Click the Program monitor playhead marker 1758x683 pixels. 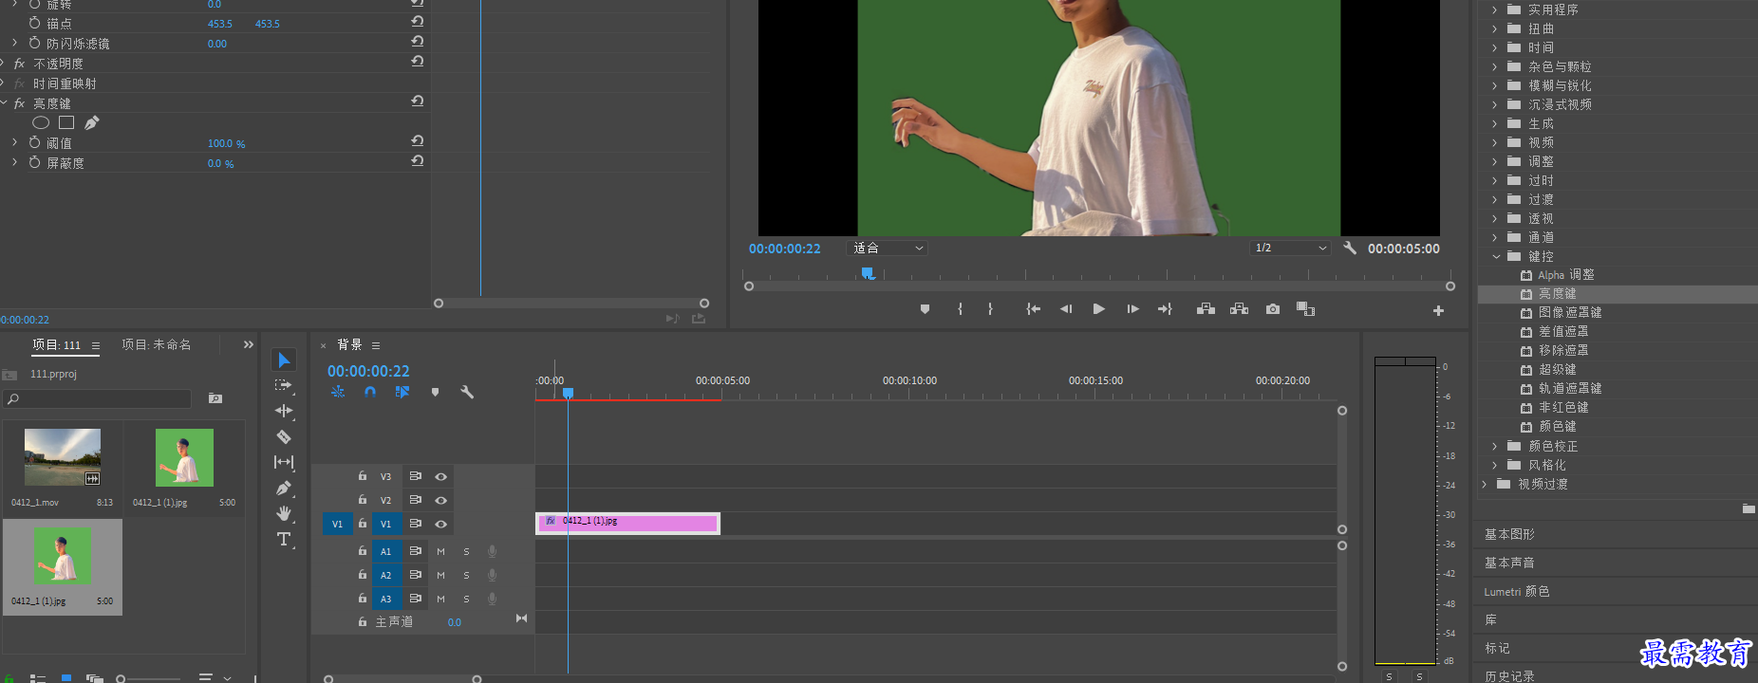(x=868, y=273)
